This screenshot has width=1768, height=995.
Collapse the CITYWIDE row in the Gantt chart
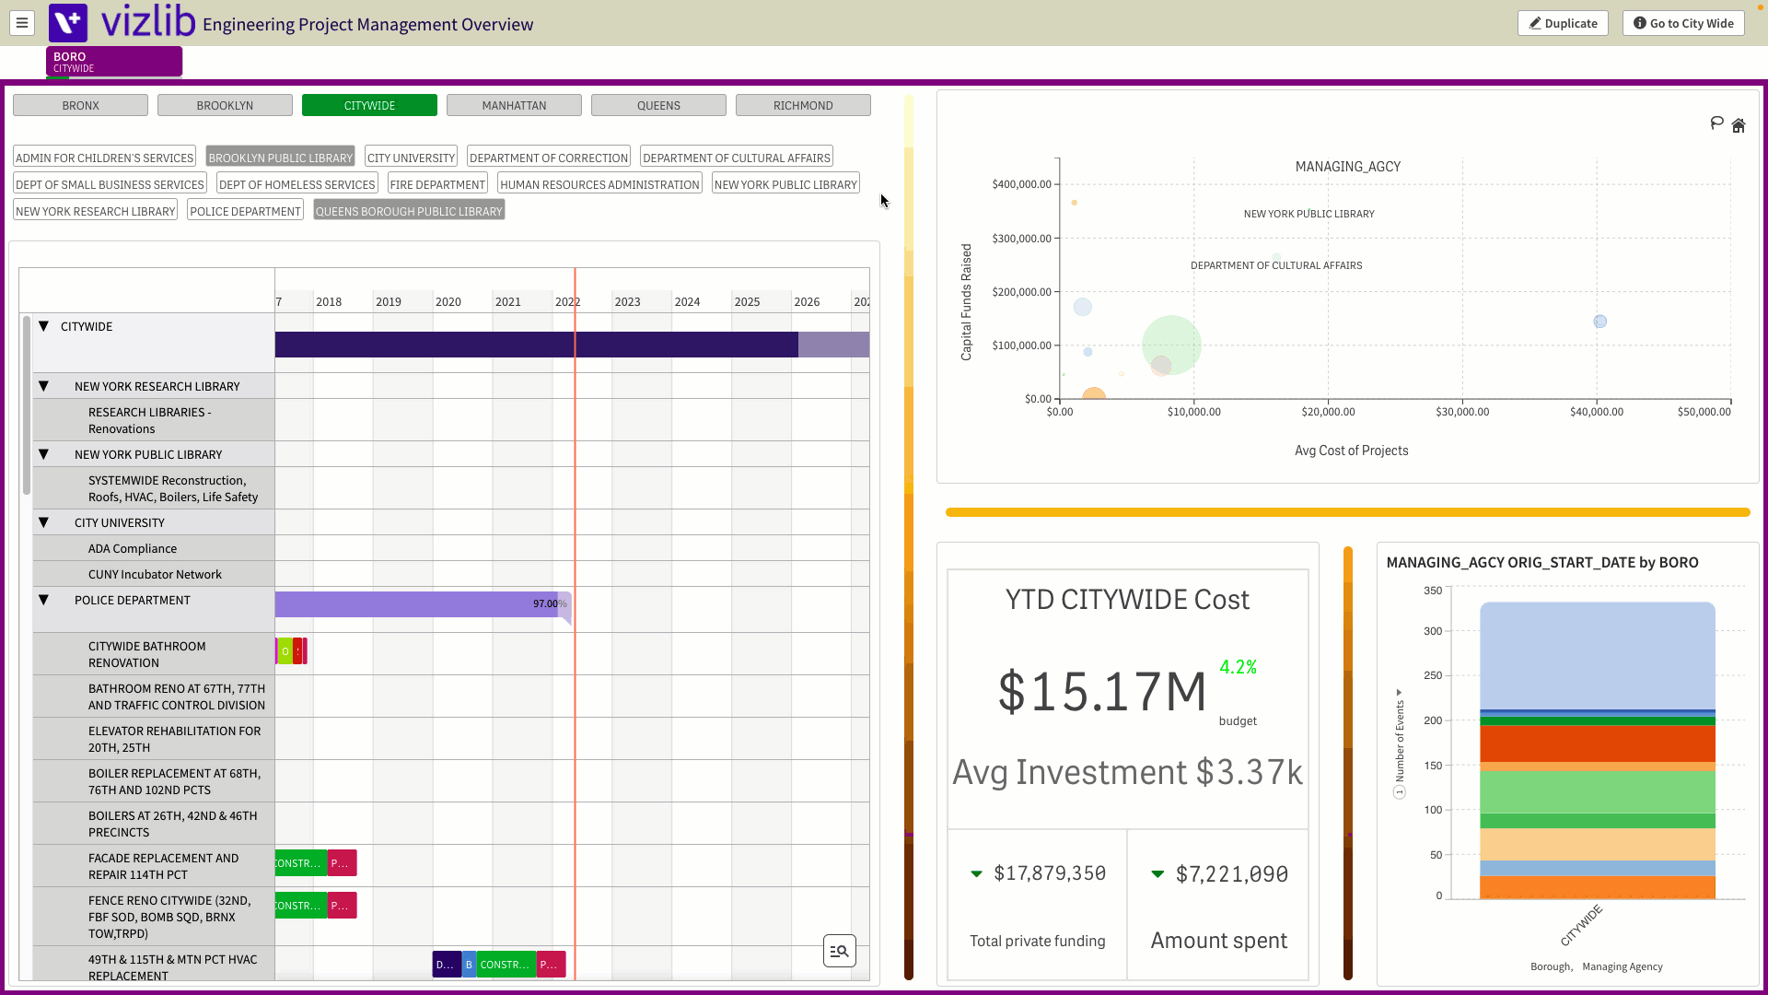point(42,326)
